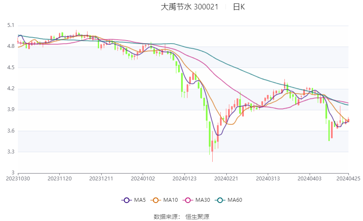Toggle the MA10 legend marker
363x221 pixels.
(x=156, y=200)
